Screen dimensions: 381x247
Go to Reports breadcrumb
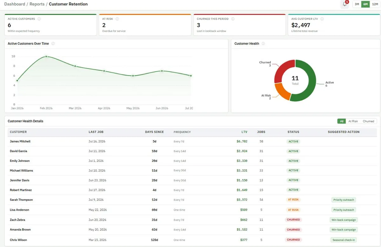pyautogui.click(x=37, y=4)
